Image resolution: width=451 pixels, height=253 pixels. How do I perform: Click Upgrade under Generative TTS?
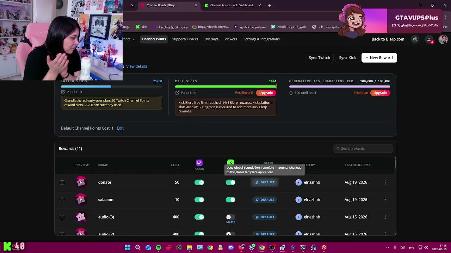pyautogui.click(x=380, y=93)
